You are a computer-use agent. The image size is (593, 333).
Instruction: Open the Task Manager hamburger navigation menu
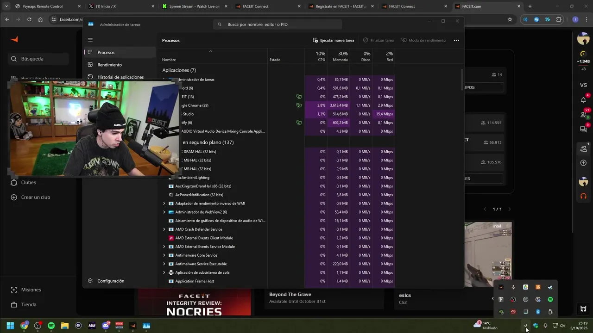coord(90,40)
